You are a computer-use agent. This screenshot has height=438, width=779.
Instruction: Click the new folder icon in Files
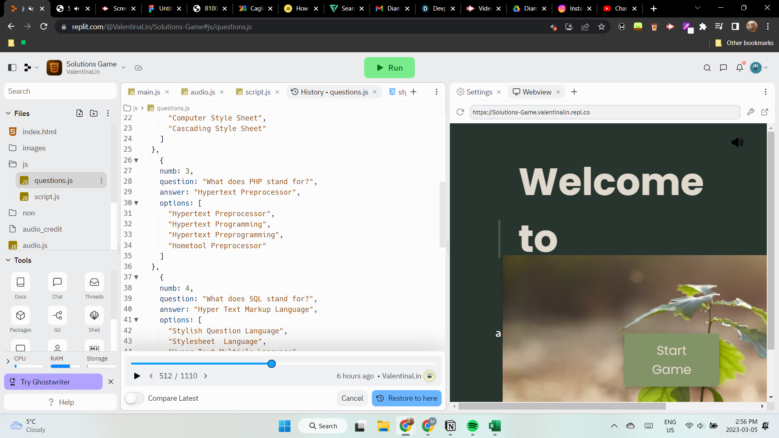click(x=94, y=113)
